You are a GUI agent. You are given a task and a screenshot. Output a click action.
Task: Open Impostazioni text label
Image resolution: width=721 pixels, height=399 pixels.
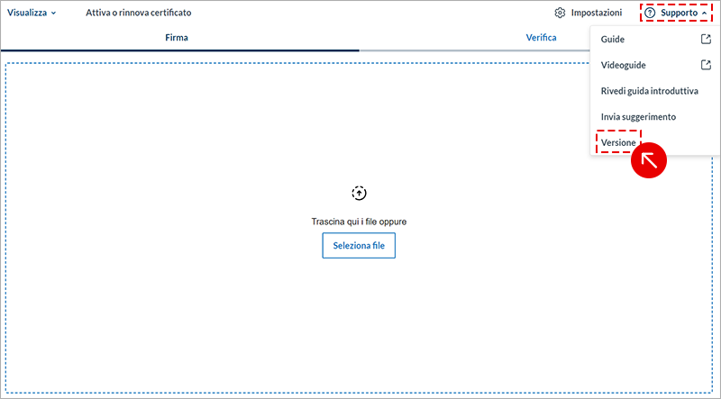[596, 14]
